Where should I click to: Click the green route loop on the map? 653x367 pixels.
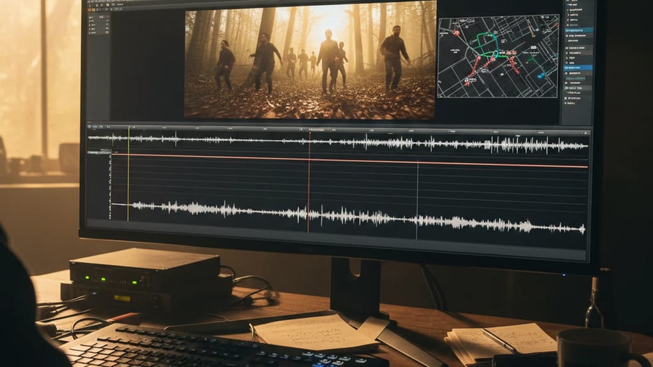[487, 45]
